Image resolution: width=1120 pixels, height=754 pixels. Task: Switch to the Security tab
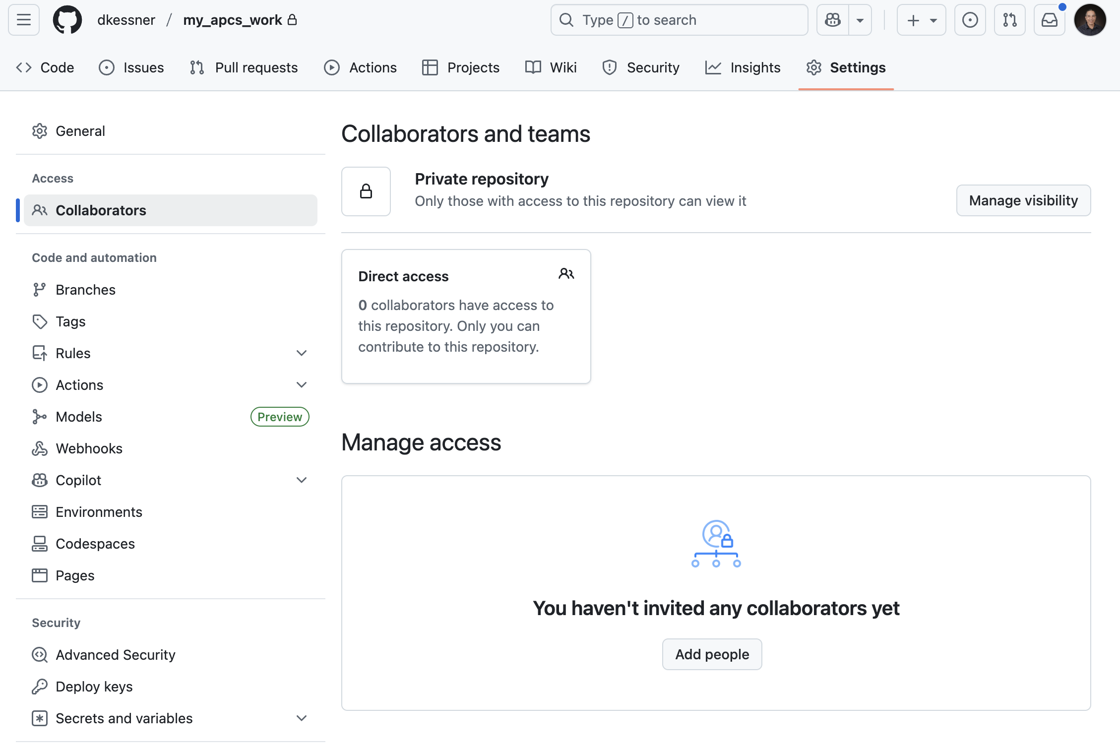coord(641,67)
